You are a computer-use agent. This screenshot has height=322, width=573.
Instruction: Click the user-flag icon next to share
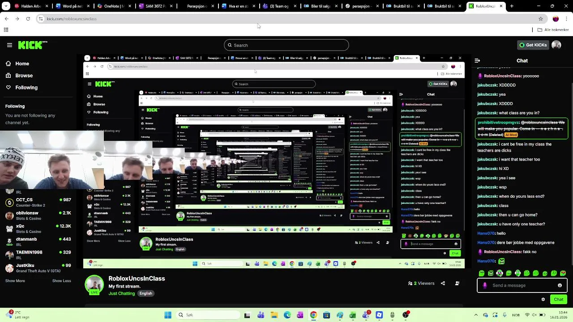[x=457, y=283]
